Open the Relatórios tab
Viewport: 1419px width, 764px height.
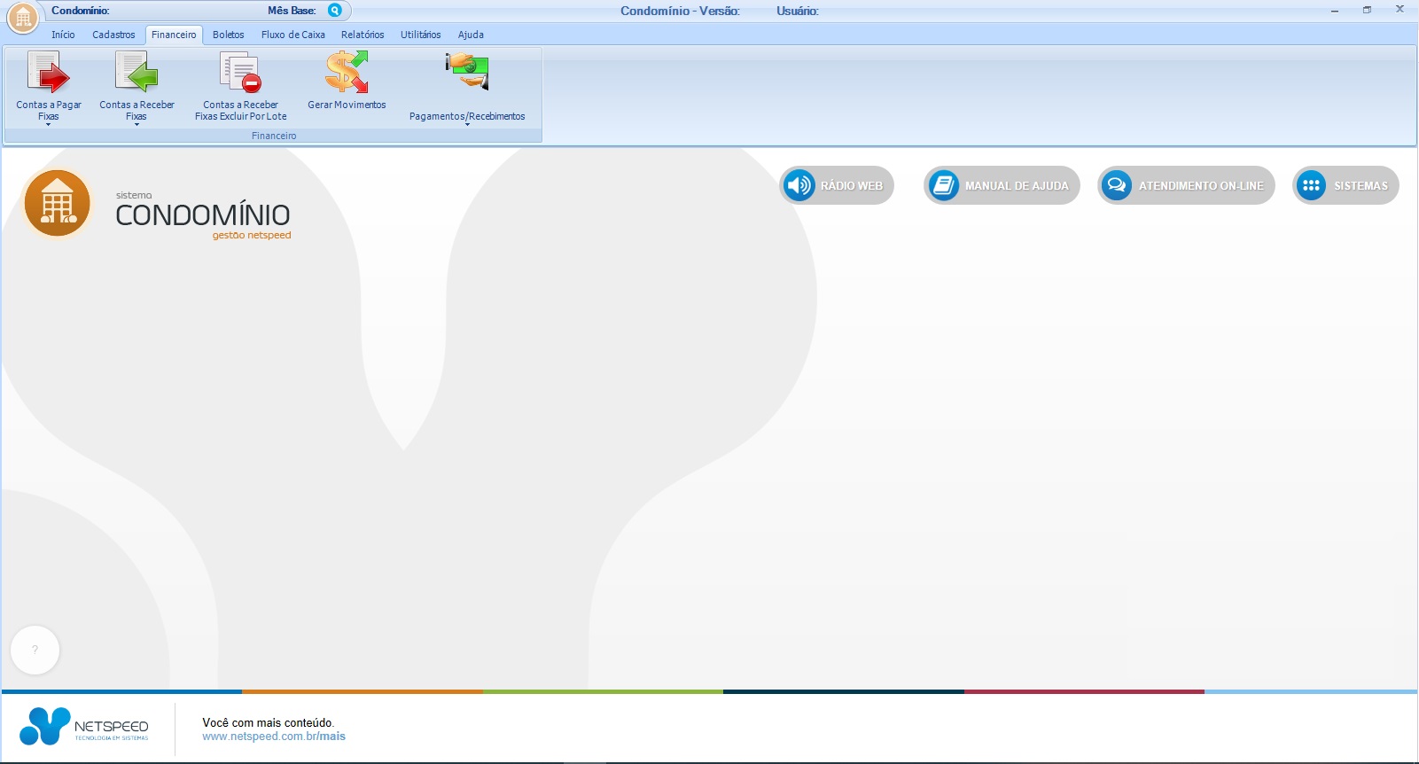(363, 35)
